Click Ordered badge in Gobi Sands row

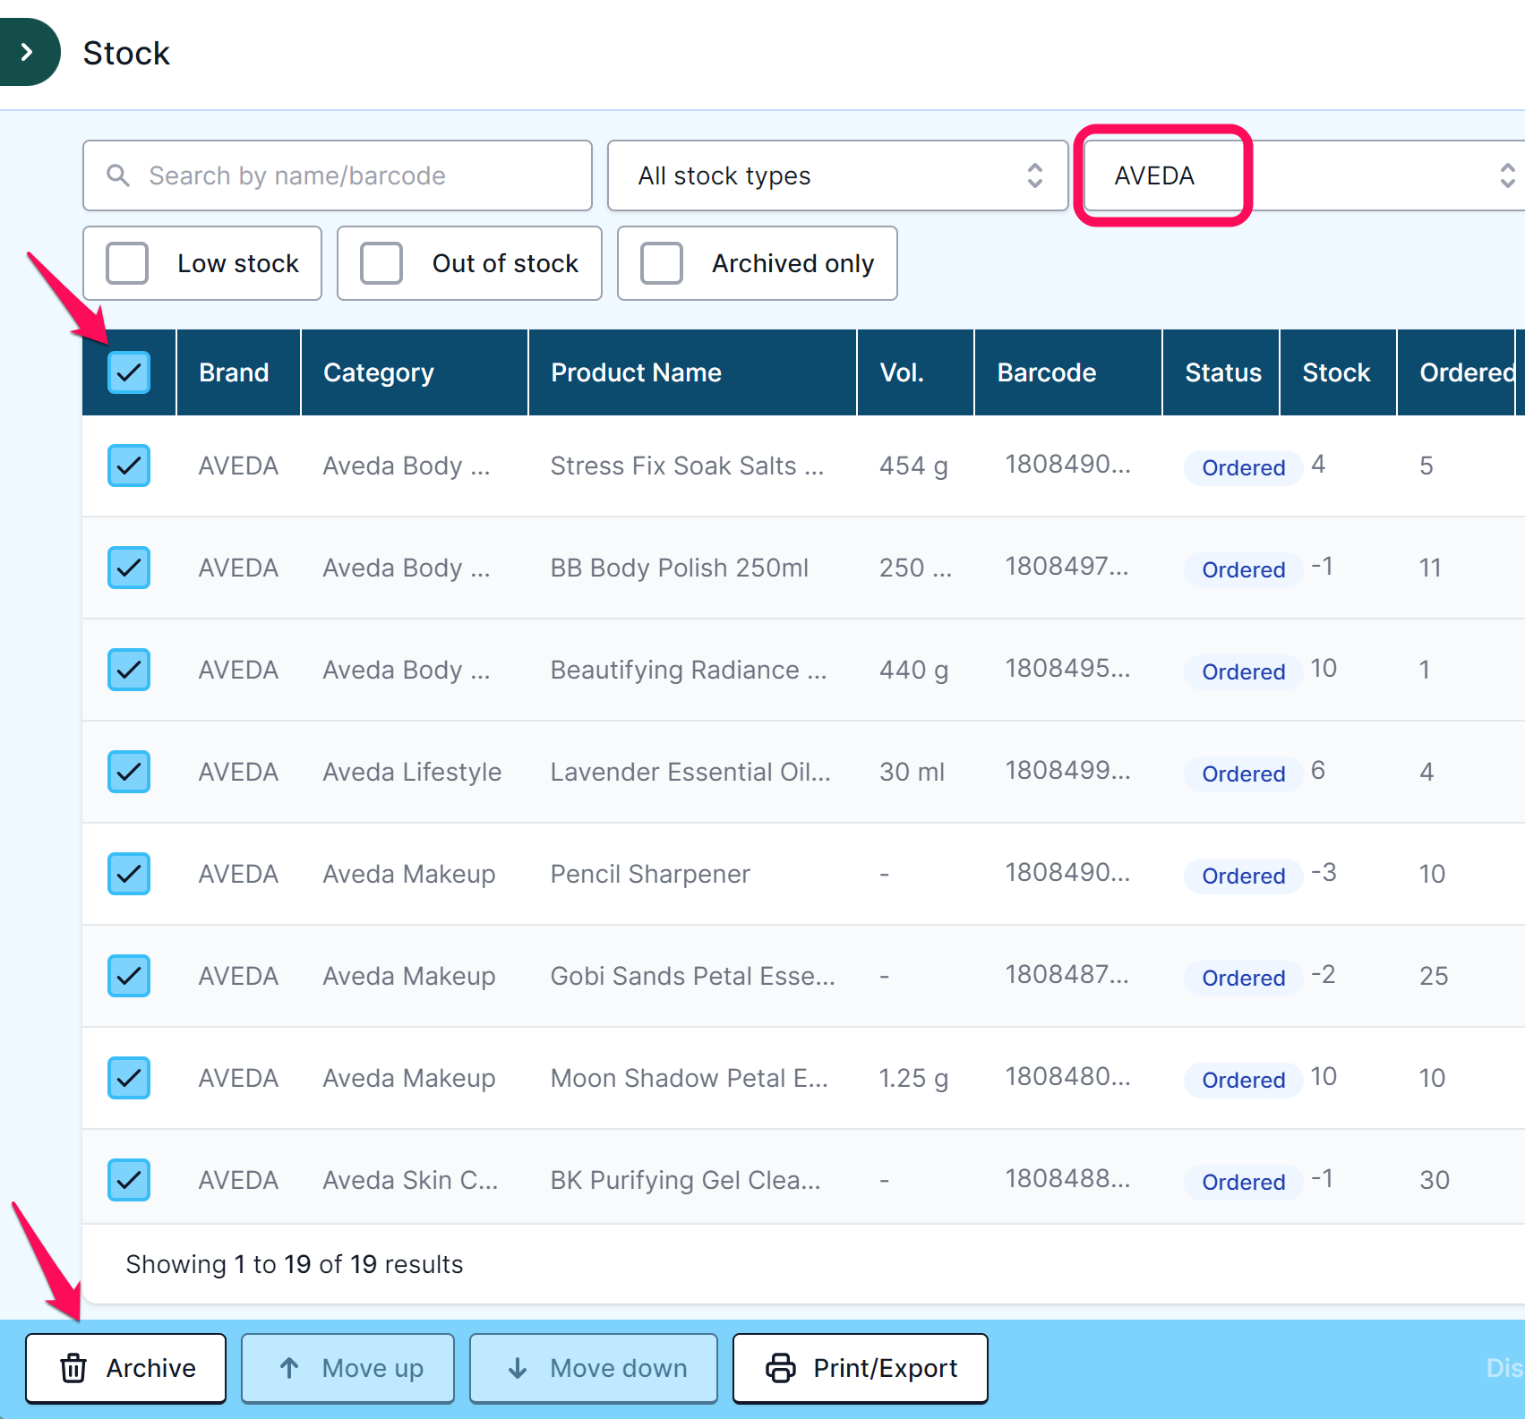click(x=1243, y=978)
